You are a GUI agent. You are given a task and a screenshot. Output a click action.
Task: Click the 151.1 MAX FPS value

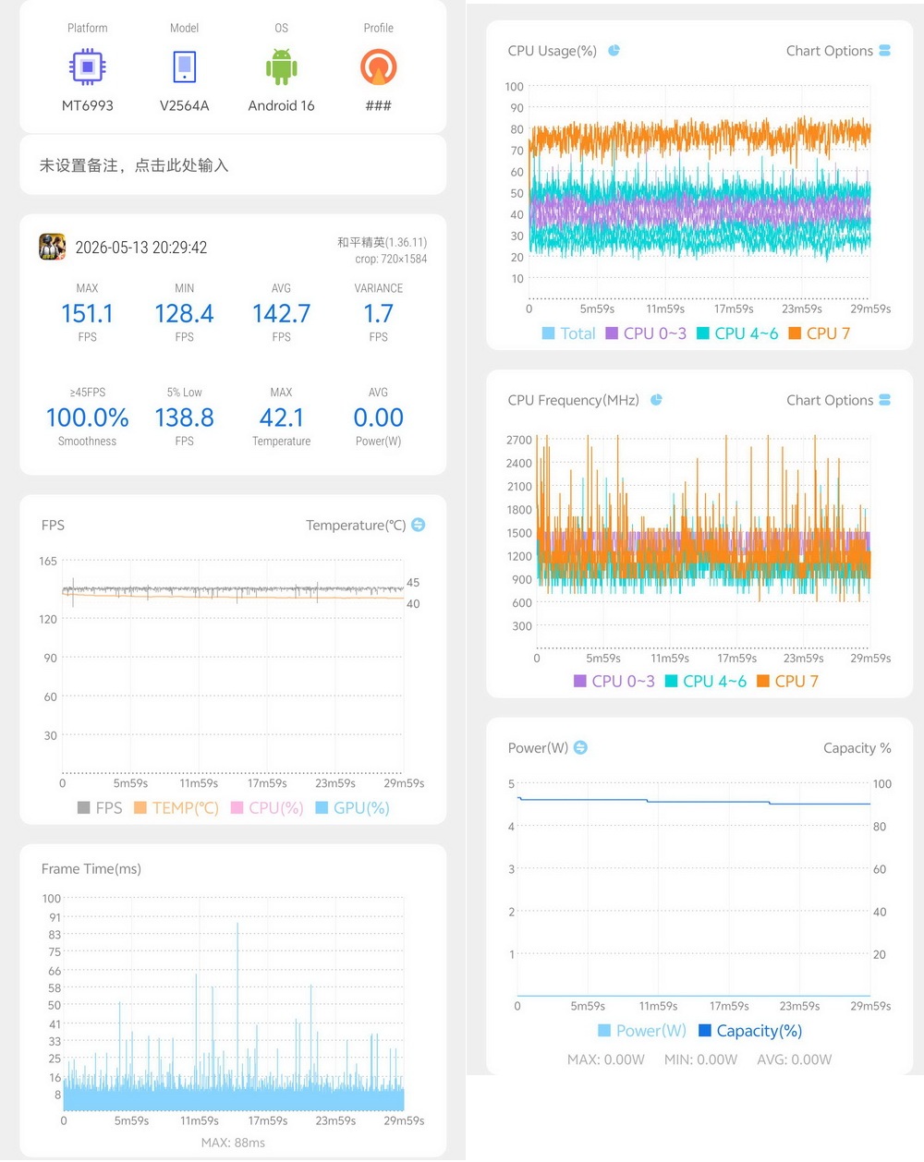click(x=87, y=314)
